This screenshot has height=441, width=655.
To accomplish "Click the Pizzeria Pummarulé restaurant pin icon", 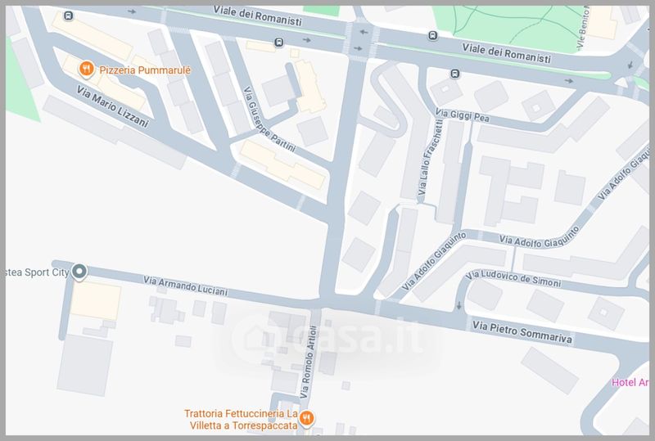I will click(x=87, y=70).
